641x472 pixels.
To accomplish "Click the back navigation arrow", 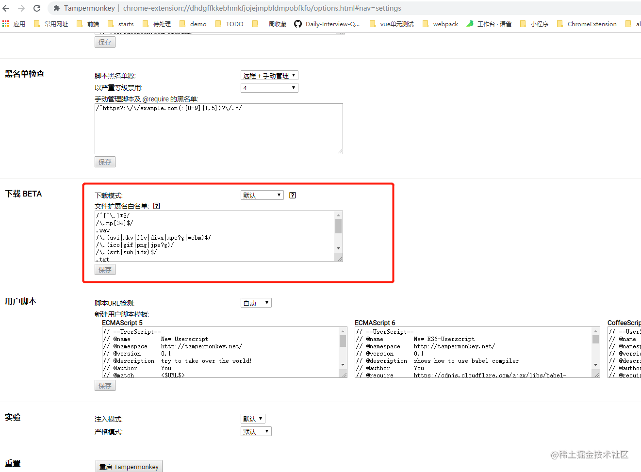I will pyautogui.click(x=6, y=8).
